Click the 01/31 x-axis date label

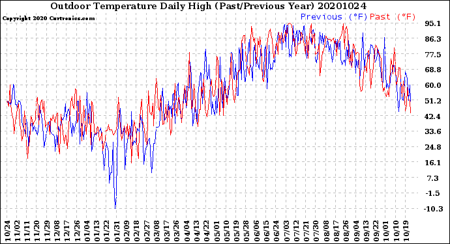[116, 231]
